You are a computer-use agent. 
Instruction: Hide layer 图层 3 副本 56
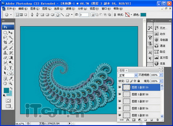(120, 108)
